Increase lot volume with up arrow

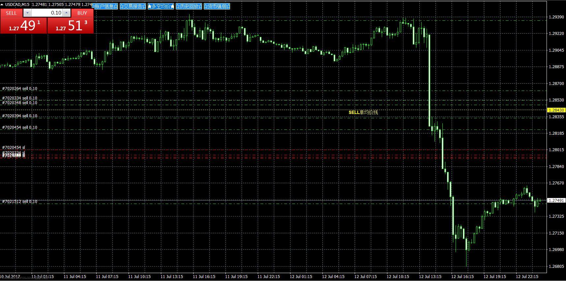tap(66, 13)
